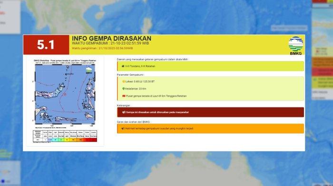The image size is (333, 186).
Task: Click the megaphone icon in dark red banner
Action: 124,112
